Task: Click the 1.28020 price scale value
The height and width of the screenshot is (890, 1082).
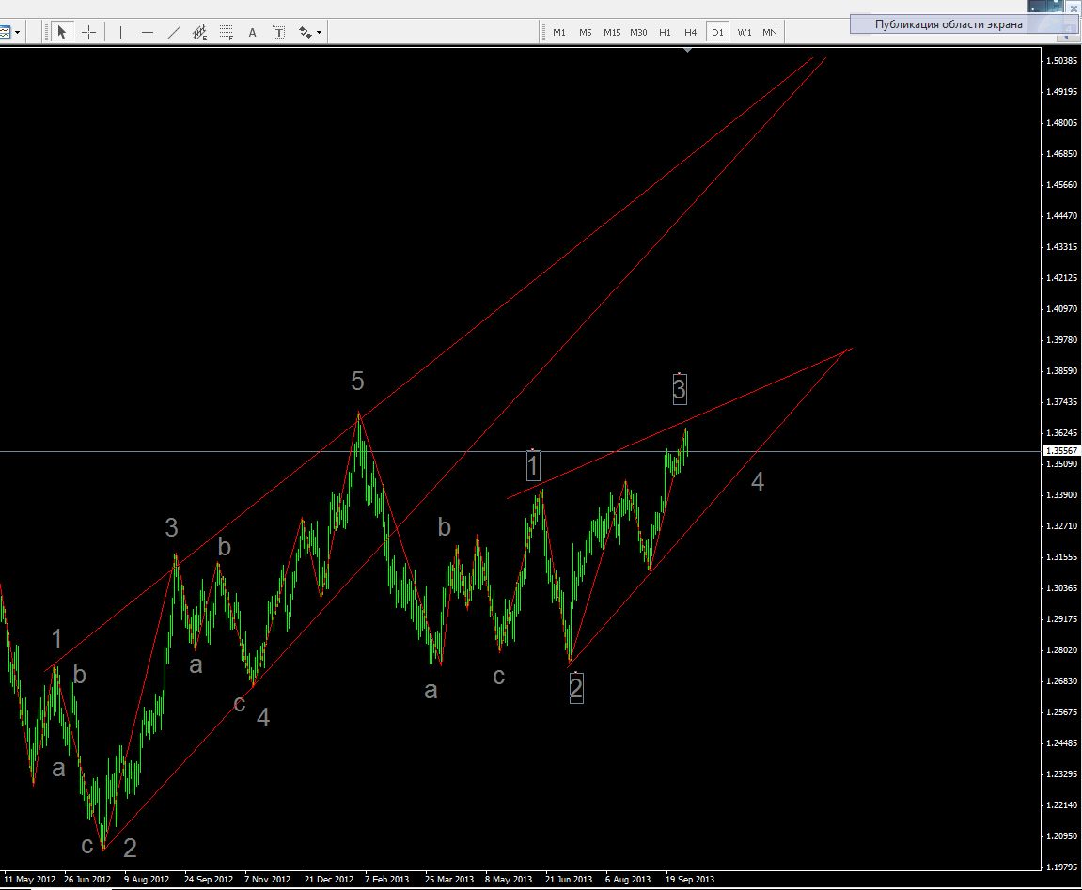Action: (1061, 650)
